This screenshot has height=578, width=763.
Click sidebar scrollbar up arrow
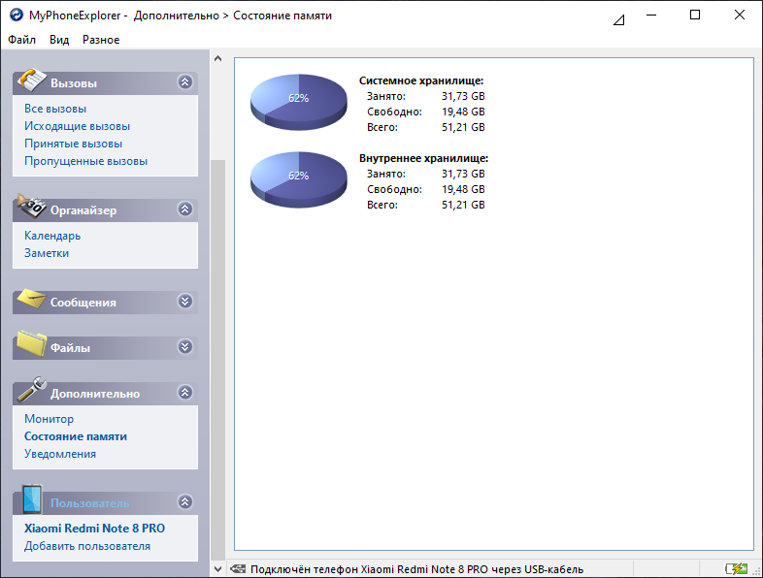coord(218,58)
